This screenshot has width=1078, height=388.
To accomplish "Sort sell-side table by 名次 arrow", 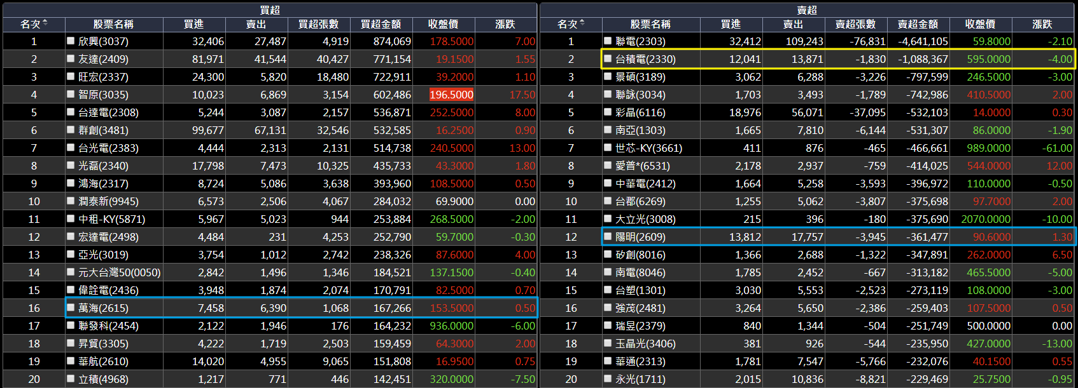I will point(582,23).
